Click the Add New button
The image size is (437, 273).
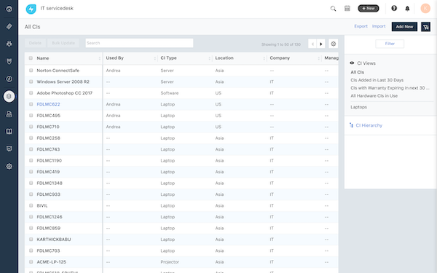pyautogui.click(x=404, y=27)
